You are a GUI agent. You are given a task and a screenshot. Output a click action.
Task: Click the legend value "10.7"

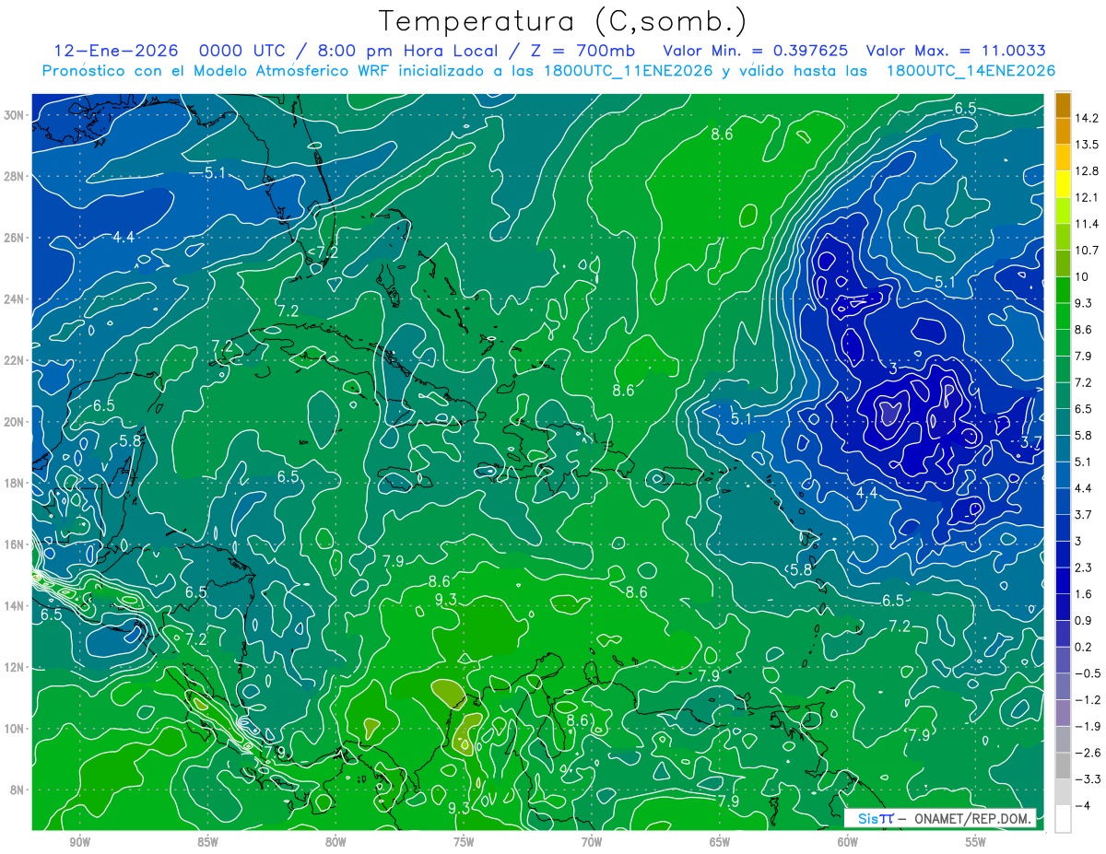click(x=1087, y=251)
